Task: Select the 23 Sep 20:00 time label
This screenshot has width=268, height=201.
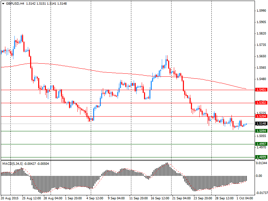Action: tap(203, 198)
